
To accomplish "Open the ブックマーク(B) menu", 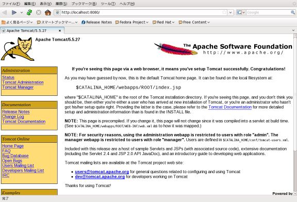I will pos(84,4).
